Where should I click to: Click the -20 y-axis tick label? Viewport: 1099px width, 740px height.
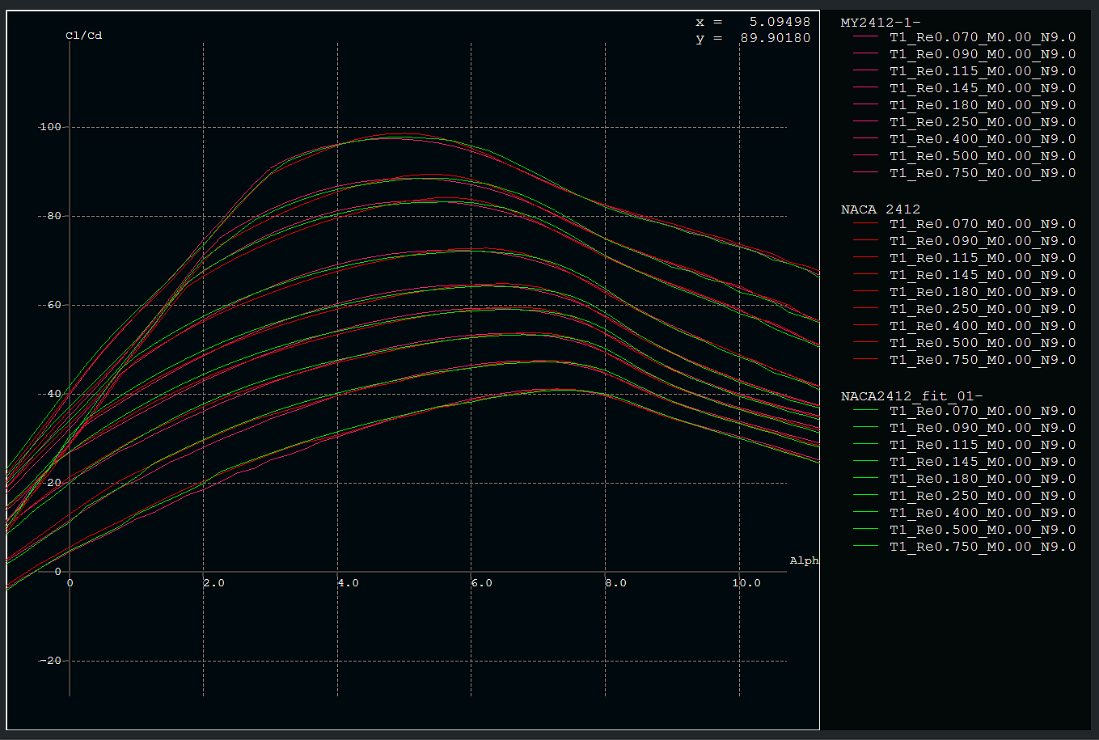(49, 661)
